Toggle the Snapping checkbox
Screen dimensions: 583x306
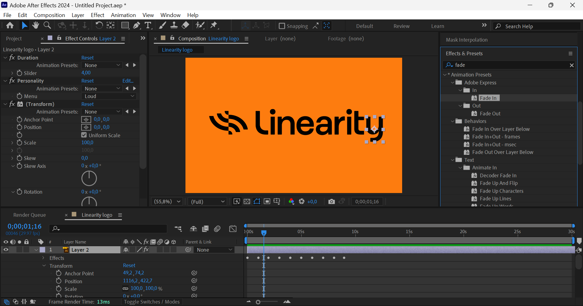click(x=282, y=26)
